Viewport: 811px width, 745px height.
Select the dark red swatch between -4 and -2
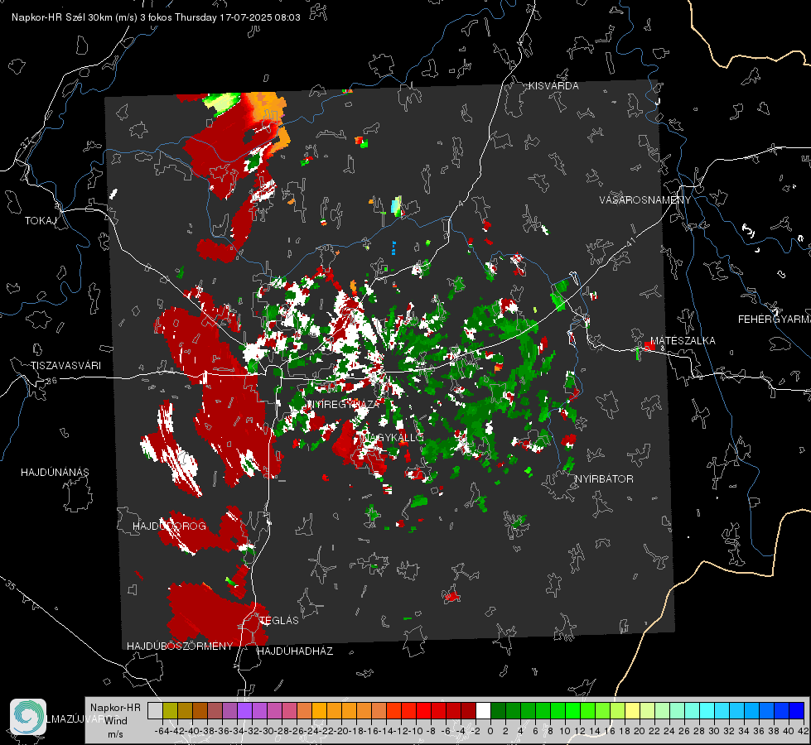pyautogui.click(x=468, y=711)
